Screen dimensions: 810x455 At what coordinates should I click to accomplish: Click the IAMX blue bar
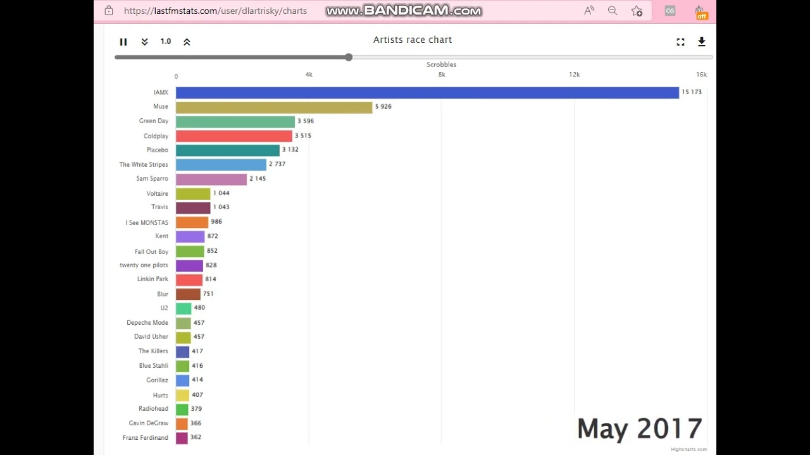click(x=427, y=93)
